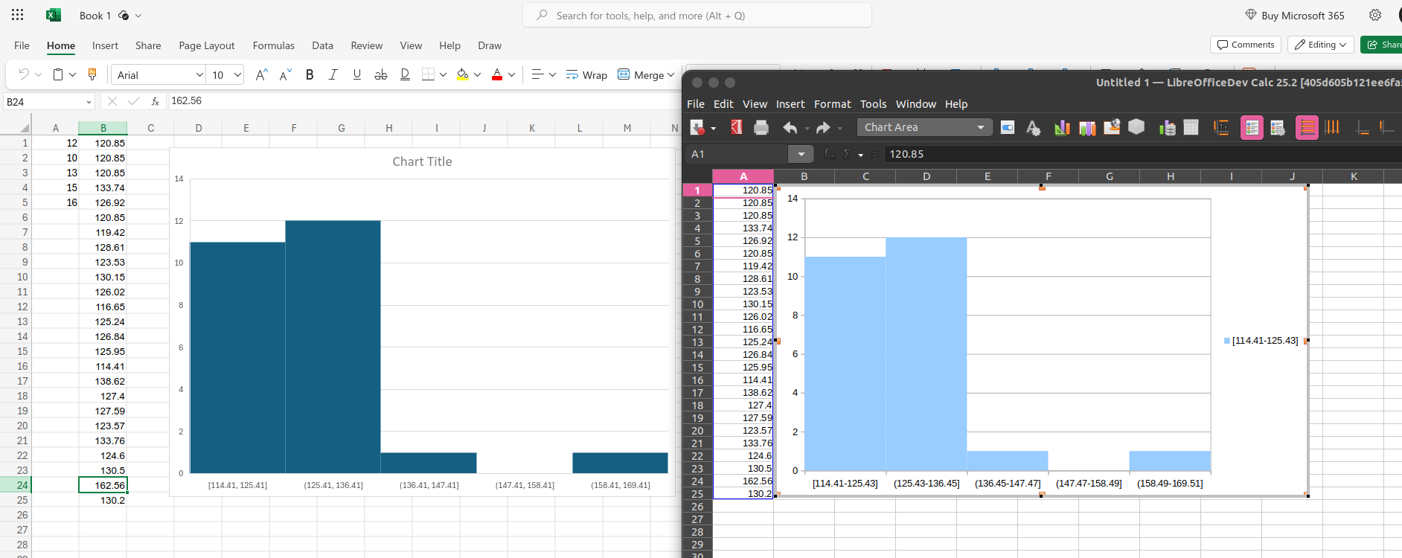
Task: Open the LibreOffice Name Box dropdown arrow
Action: tap(801, 154)
